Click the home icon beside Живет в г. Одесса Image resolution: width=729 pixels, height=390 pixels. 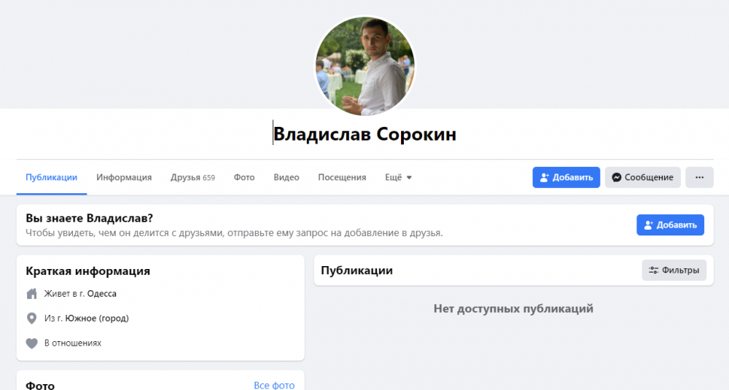[x=31, y=294]
